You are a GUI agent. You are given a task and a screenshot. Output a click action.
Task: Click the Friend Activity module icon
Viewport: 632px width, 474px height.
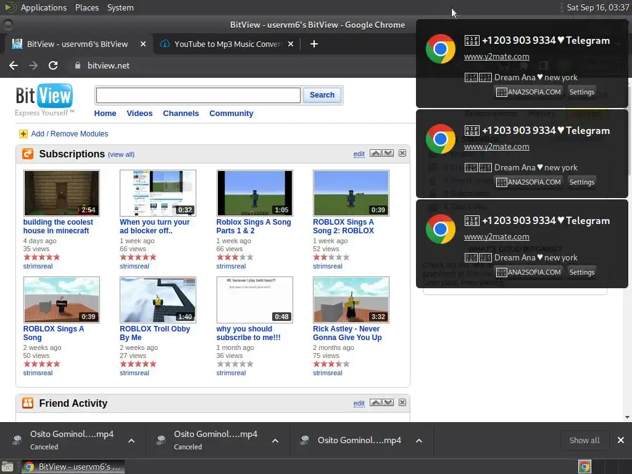pyautogui.click(x=28, y=403)
